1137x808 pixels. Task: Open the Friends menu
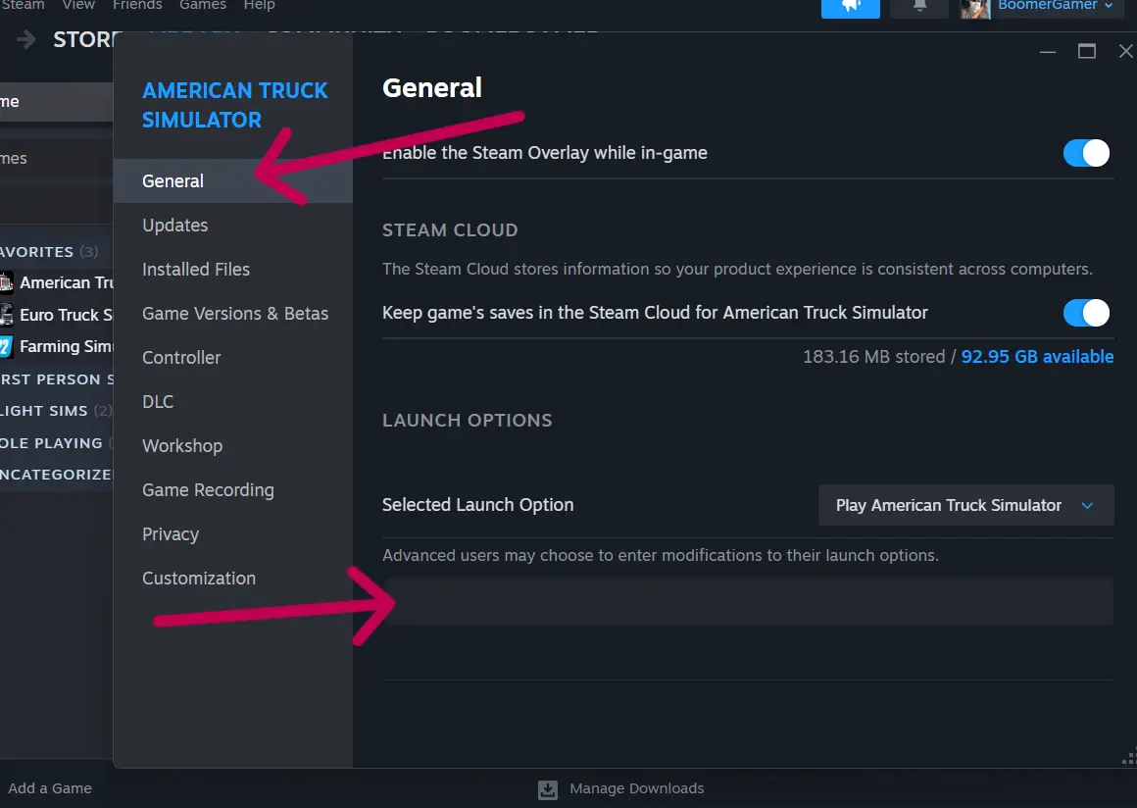pos(137,6)
